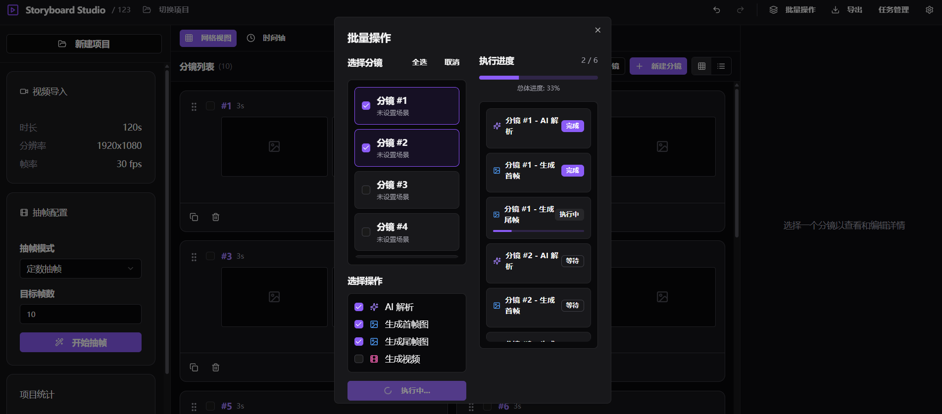Uncheck 分镜 #2 in batch selection
The image size is (942, 414).
[x=366, y=148]
